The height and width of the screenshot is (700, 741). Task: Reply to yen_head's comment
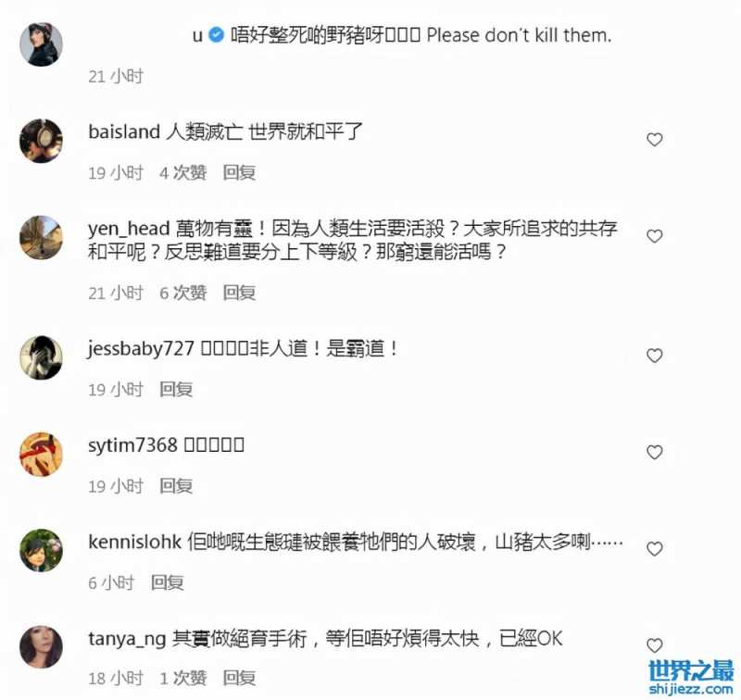[239, 293]
